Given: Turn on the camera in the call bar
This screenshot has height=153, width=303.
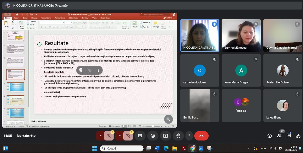Looking at the screenshot, I should pos(128,136).
